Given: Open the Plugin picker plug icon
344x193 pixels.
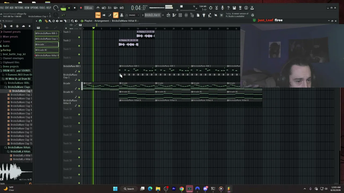Looking at the screenshot, I should tap(204, 15).
